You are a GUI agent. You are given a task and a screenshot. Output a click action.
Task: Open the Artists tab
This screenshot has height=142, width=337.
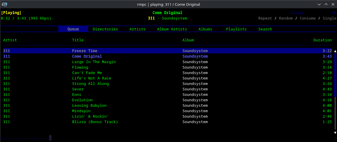click(138, 29)
